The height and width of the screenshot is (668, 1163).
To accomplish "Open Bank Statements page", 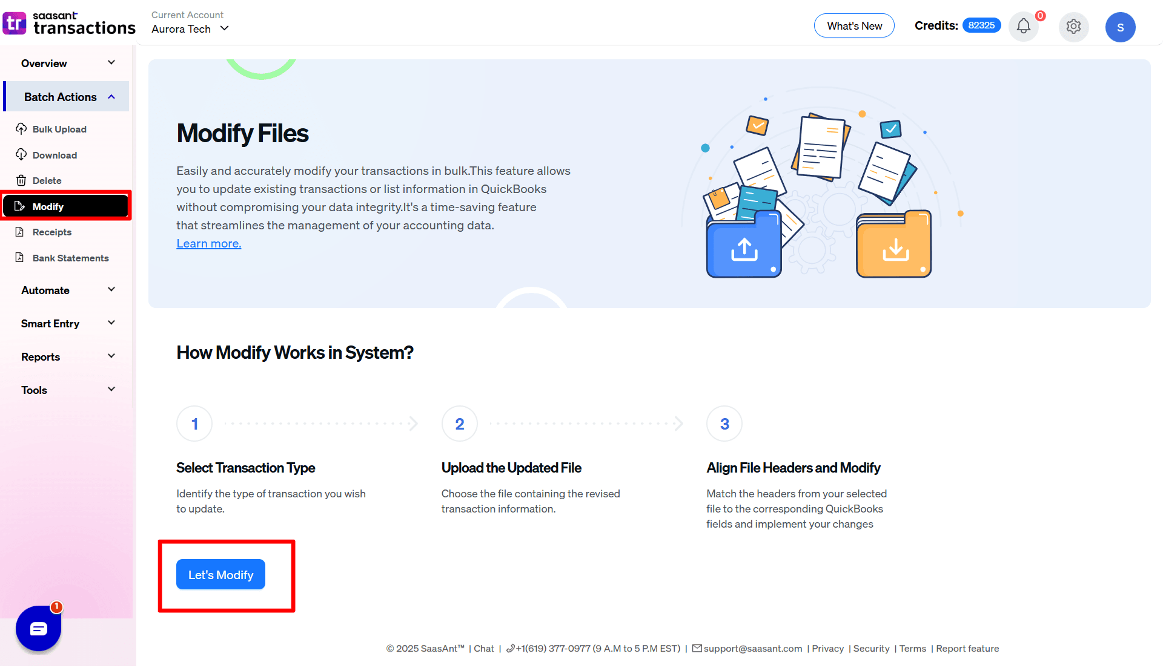I will (x=70, y=258).
